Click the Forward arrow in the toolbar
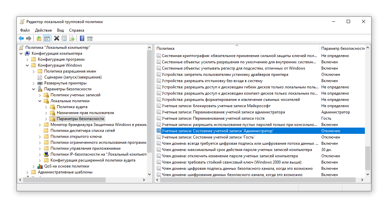 click(x=29, y=38)
